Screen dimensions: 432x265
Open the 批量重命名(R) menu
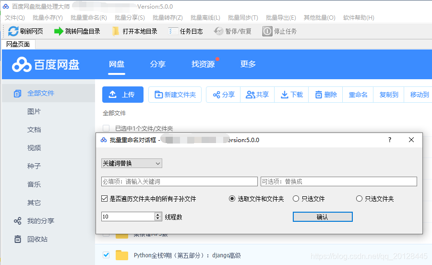click(89, 18)
